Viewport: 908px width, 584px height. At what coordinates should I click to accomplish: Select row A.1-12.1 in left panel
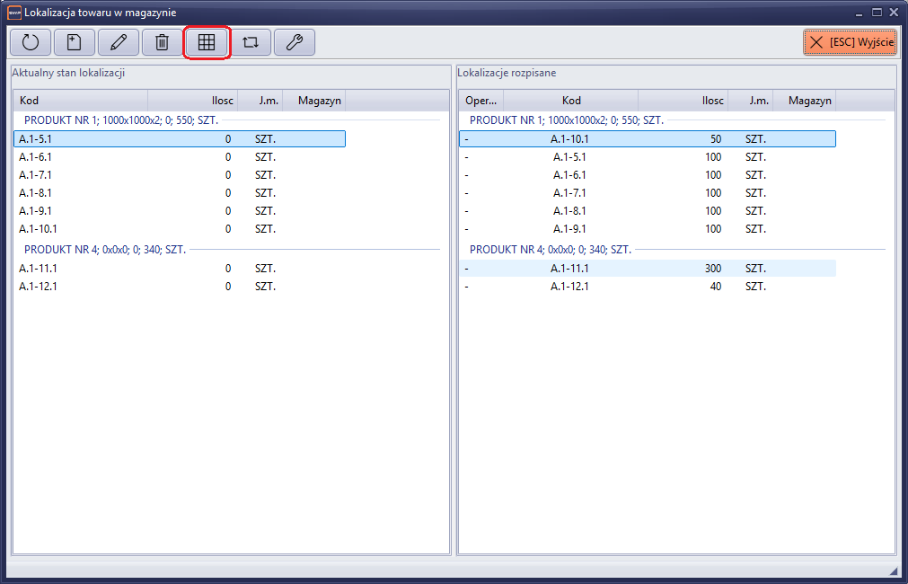pyautogui.click(x=180, y=286)
